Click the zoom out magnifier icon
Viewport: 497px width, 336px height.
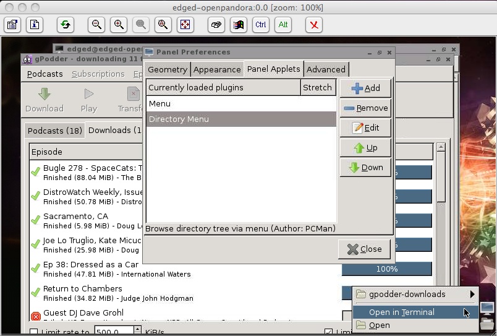(x=96, y=25)
